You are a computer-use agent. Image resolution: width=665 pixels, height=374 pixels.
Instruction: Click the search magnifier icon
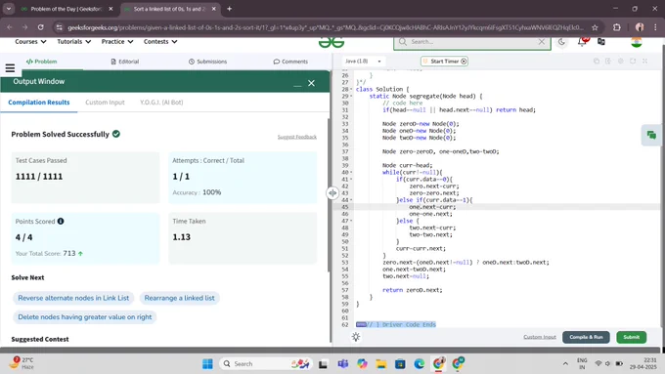coord(403,42)
